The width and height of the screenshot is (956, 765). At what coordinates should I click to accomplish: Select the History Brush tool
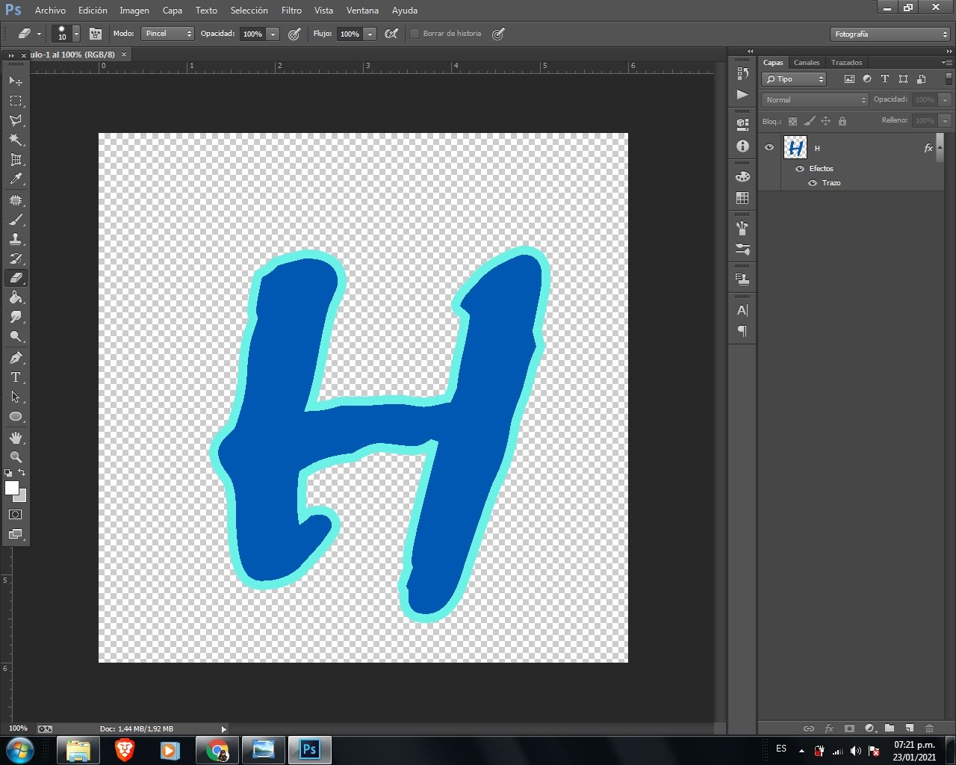[x=16, y=258]
